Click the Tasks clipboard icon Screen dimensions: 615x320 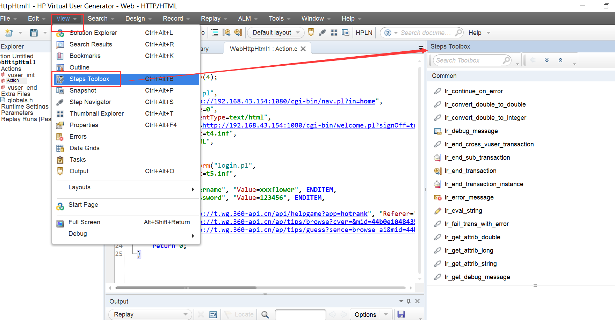[x=60, y=160]
